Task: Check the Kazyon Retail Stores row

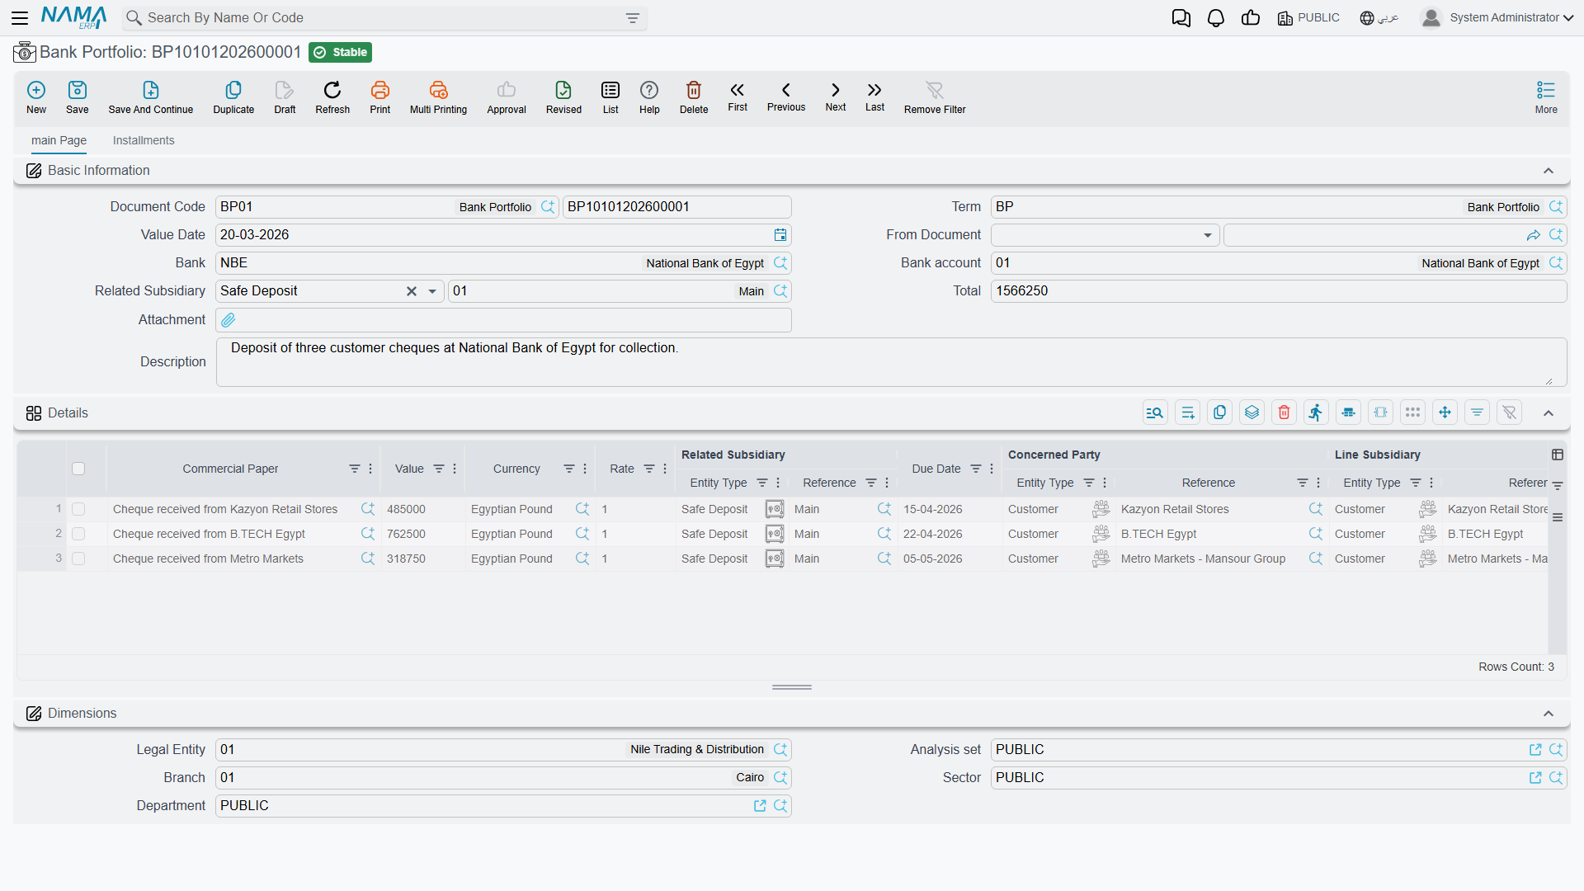Action: click(x=78, y=509)
